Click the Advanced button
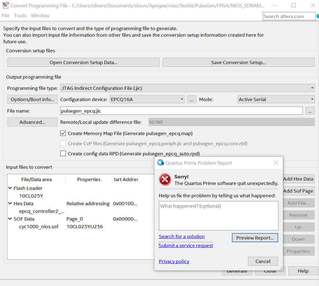 (x=32, y=122)
